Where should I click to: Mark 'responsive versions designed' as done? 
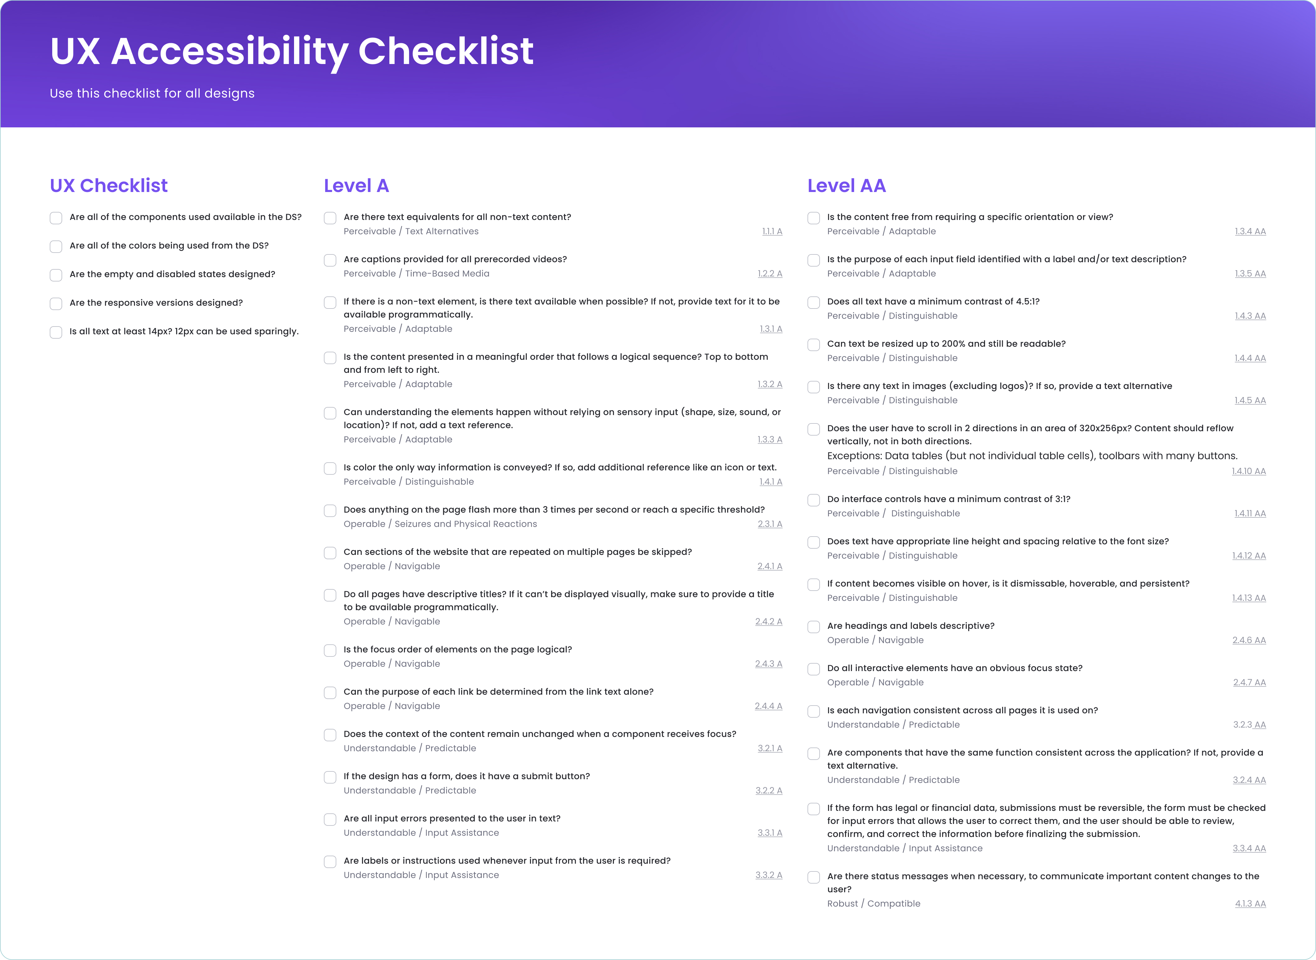tap(56, 303)
